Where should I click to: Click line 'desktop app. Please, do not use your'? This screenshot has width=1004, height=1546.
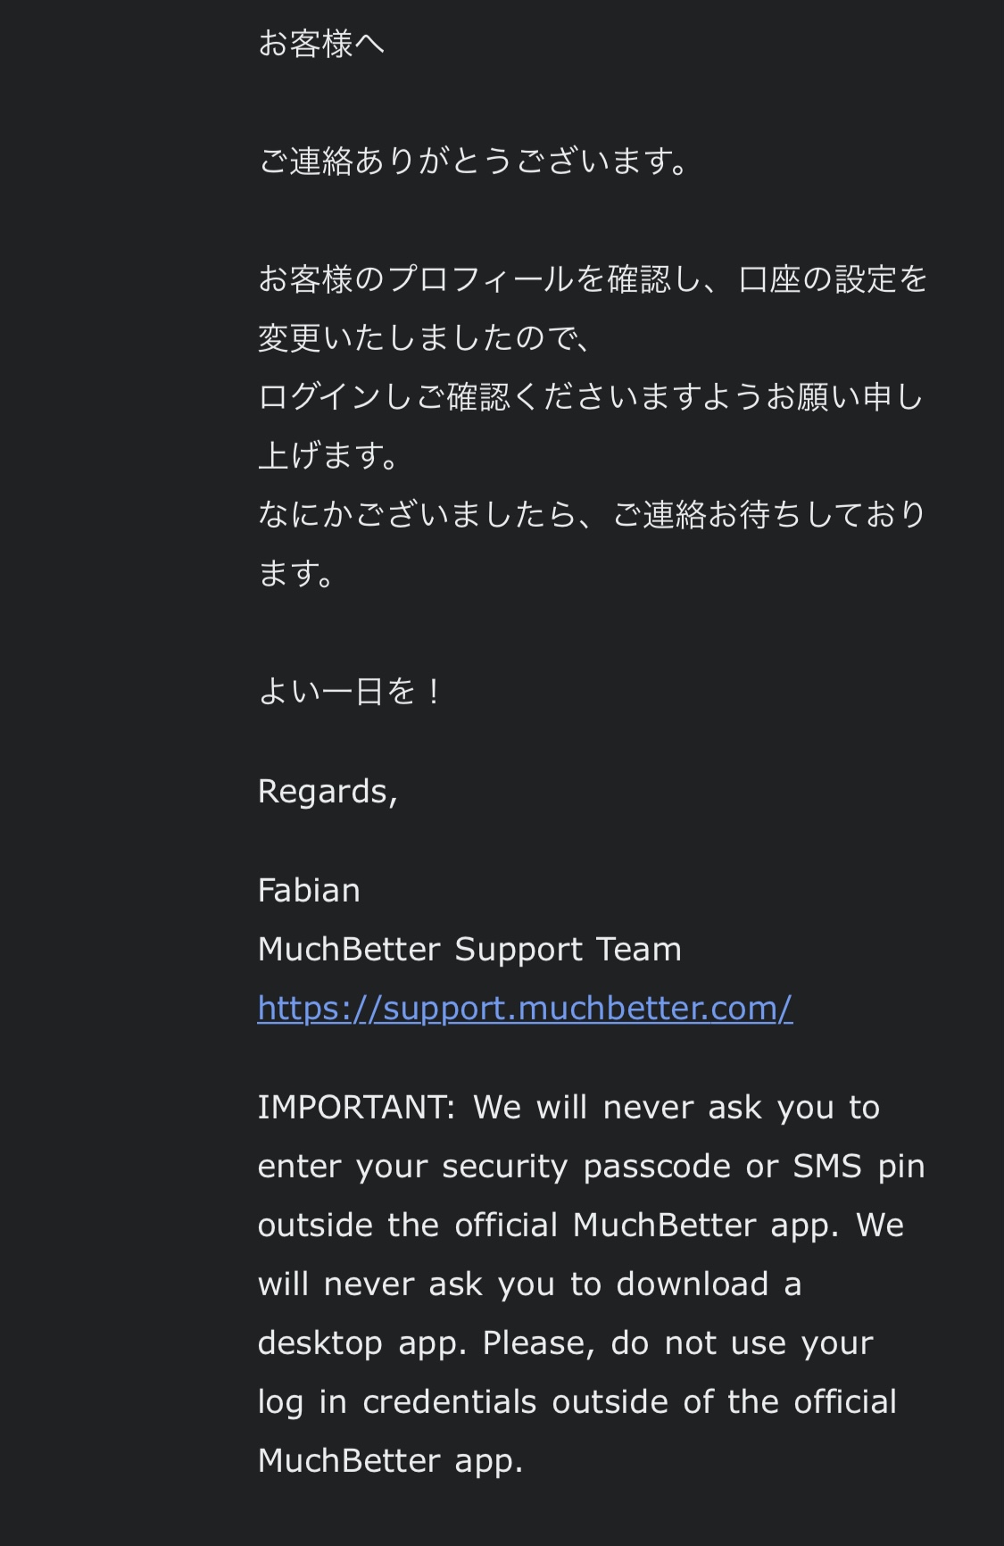pyautogui.click(x=565, y=1343)
